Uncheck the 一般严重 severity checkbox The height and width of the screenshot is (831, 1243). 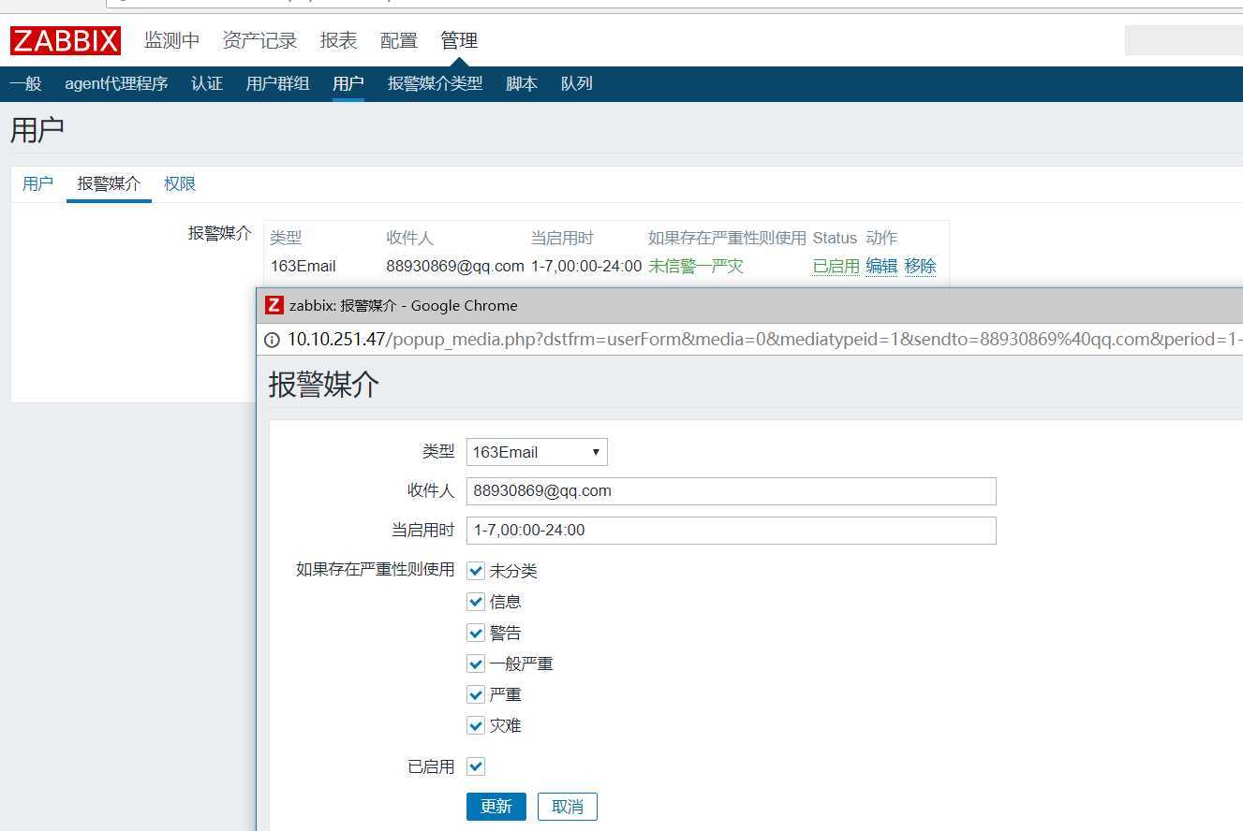pyautogui.click(x=476, y=663)
